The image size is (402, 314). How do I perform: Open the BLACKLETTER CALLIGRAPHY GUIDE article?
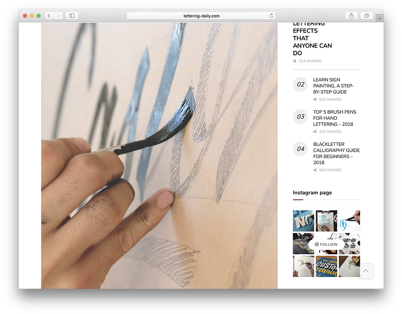tap(336, 153)
